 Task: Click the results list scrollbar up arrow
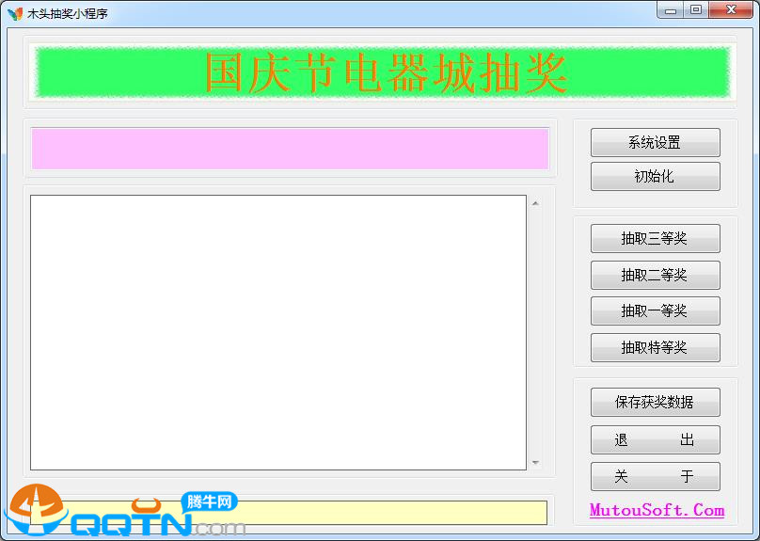535,202
